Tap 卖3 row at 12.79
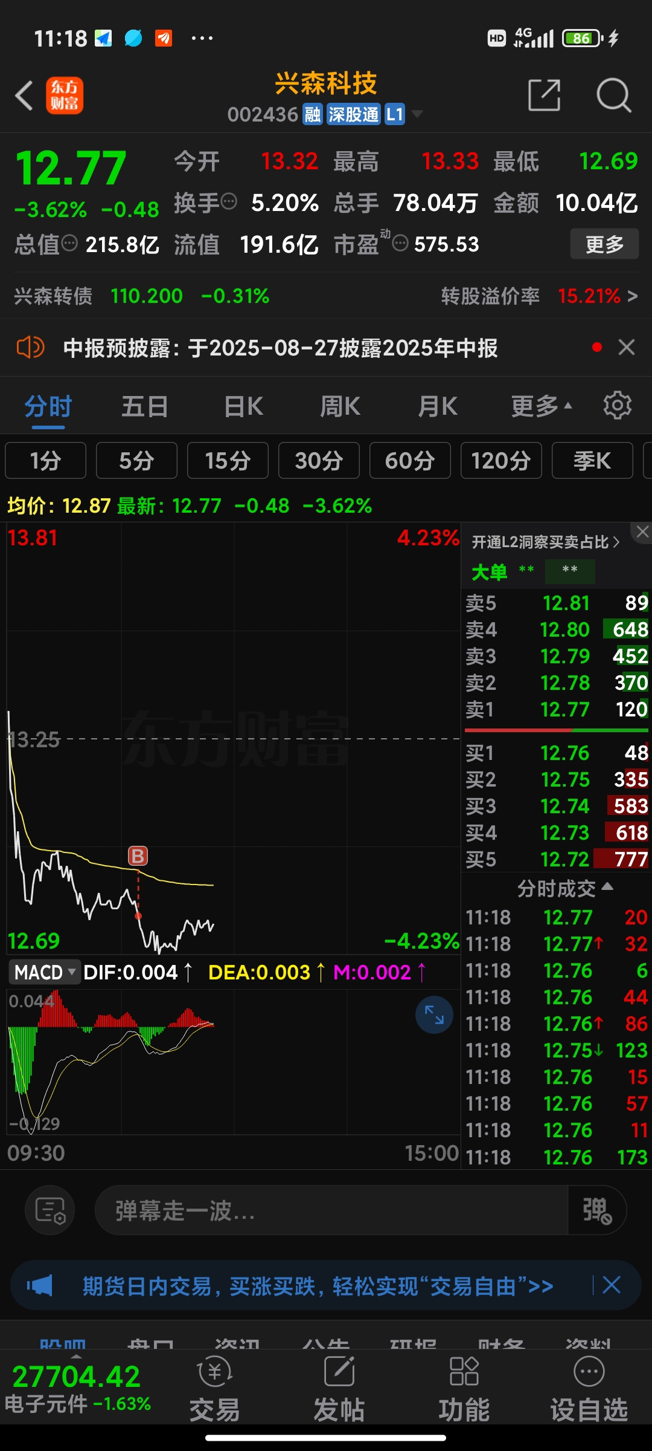652x1451 pixels. click(557, 656)
